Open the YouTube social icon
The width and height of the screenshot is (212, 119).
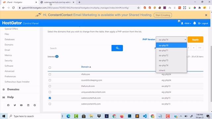coord(21,105)
